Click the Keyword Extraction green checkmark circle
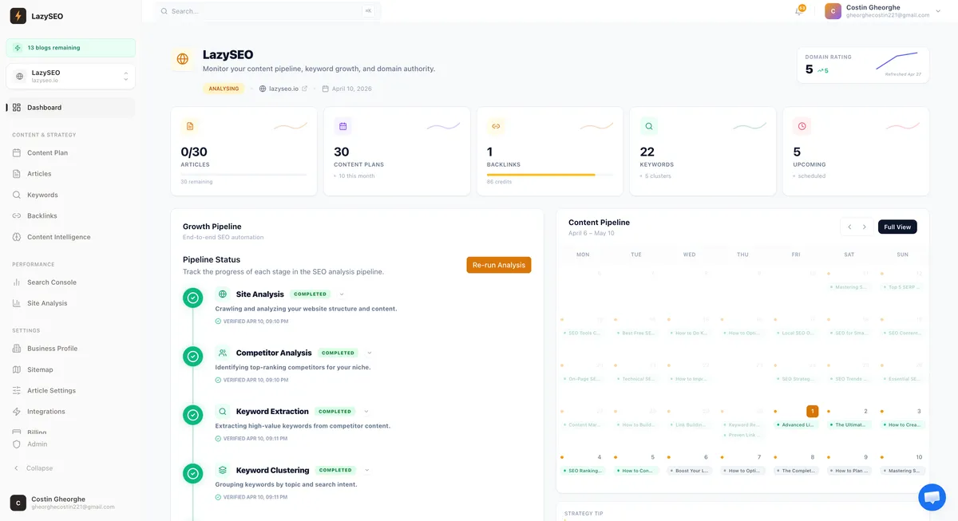Viewport: 958px width, 521px height. coord(192,415)
